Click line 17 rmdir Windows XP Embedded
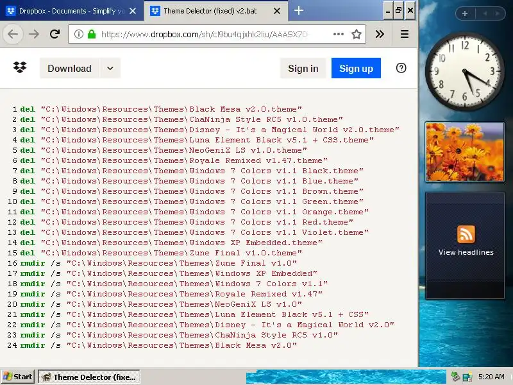The image size is (513, 385). click(x=169, y=273)
